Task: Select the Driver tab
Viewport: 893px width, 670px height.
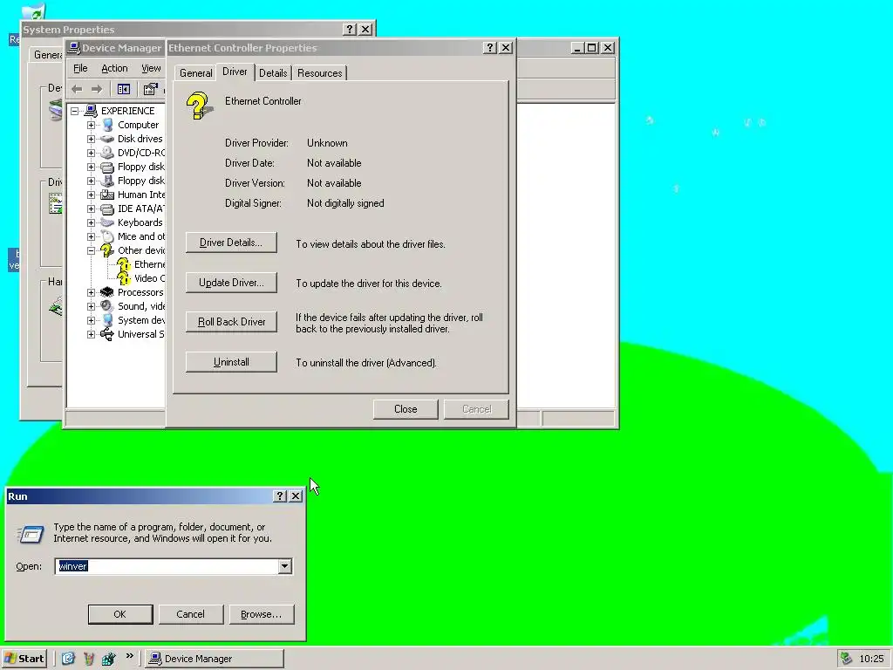Action: (235, 72)
